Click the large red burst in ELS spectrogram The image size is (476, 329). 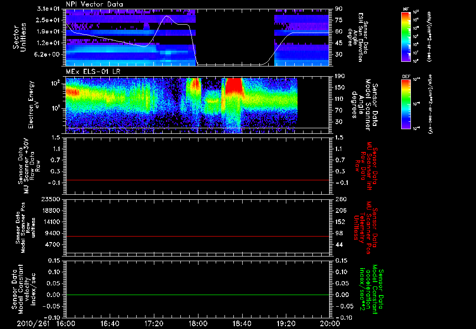click(x=234, y=86)
